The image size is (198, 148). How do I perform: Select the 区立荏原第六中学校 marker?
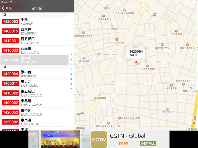pyautogui.click(x=83, y=33)
